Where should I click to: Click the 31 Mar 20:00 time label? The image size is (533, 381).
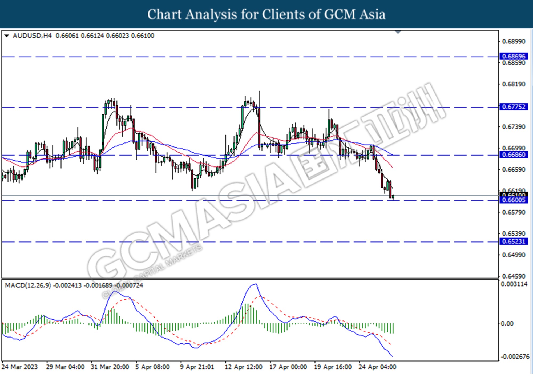click(x=110, y=367)
